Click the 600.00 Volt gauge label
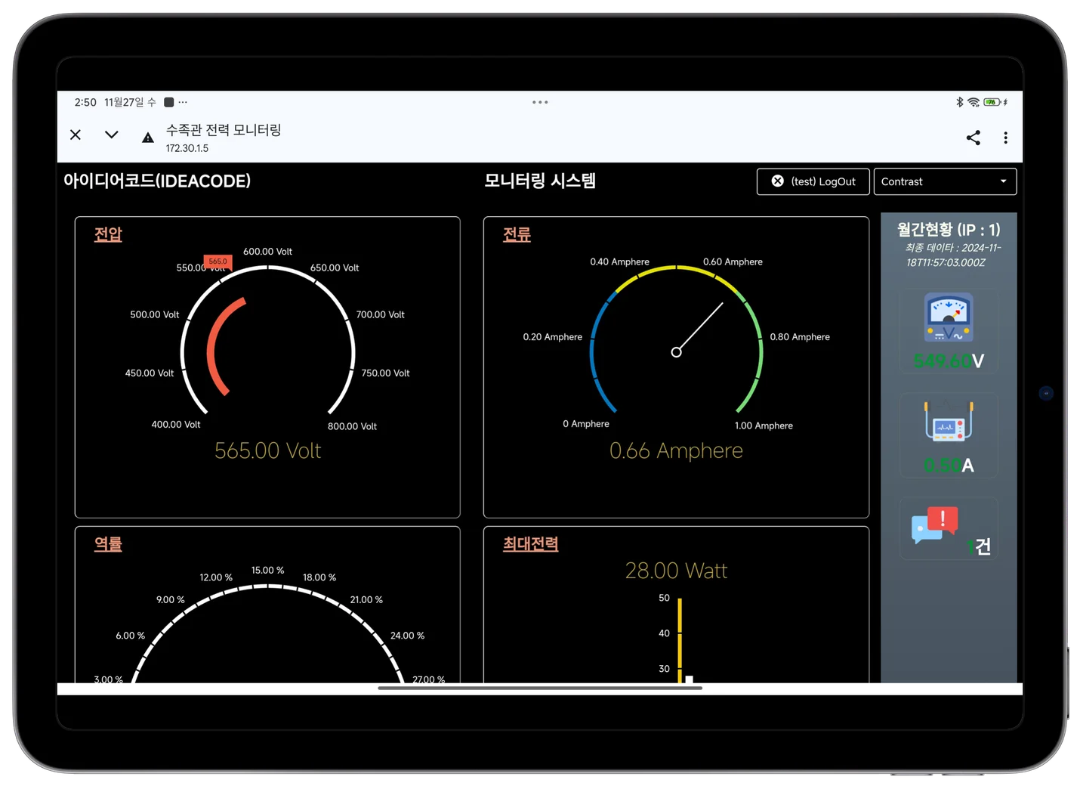The width and height of the screenshot is (1080, 786). click(267, 252)
